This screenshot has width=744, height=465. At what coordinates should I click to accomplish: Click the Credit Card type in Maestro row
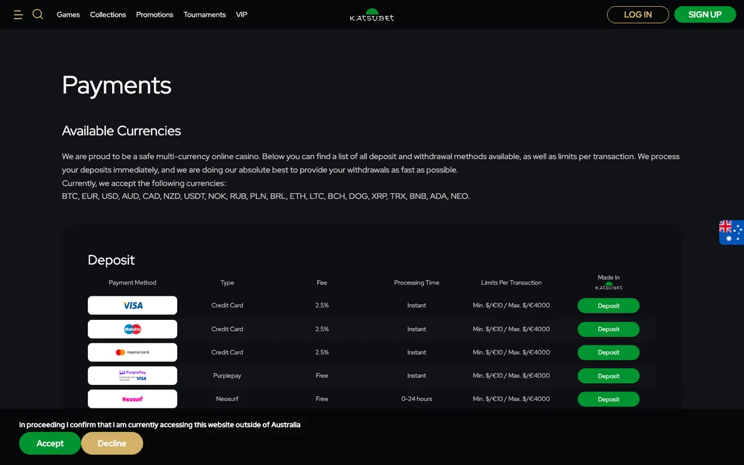[228, 329]
